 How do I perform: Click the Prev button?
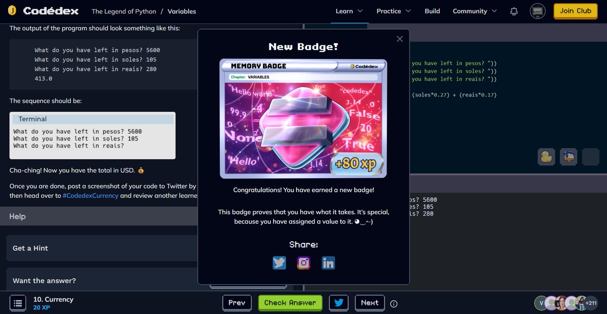point(237,303)
